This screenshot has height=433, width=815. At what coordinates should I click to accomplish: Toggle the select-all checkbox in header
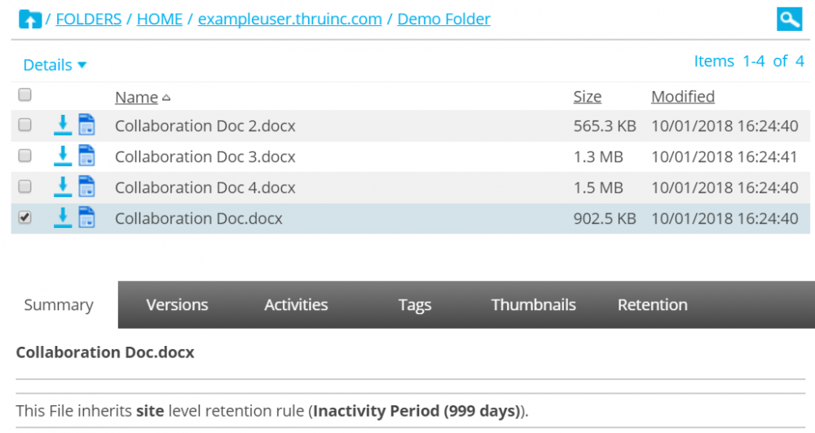pos(25,95)
